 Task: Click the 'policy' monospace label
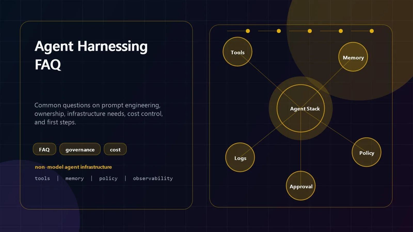click(x=108, y=178)
